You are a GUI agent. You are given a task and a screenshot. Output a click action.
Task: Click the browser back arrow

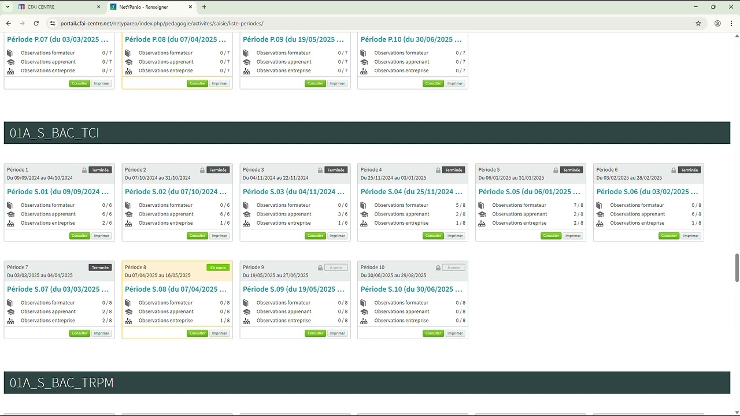(9, 23)
